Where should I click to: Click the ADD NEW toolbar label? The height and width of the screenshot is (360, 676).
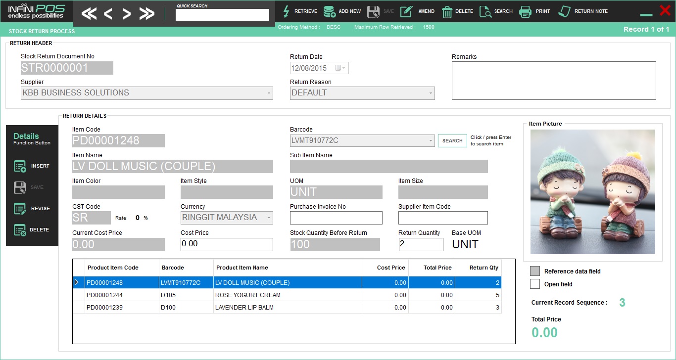350,11
